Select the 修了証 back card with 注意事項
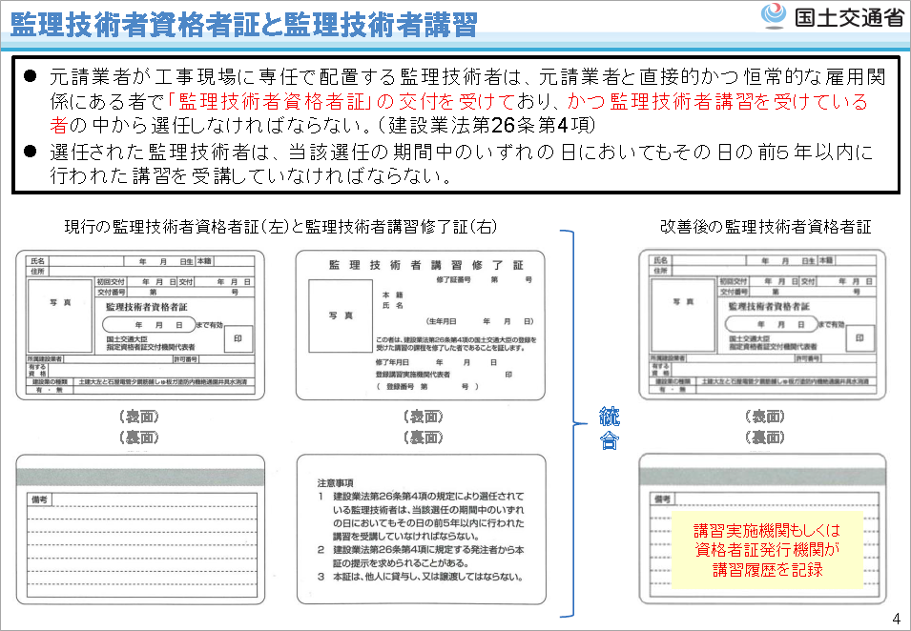Screen dimensions: 911x631 click(x=422, y=529)
